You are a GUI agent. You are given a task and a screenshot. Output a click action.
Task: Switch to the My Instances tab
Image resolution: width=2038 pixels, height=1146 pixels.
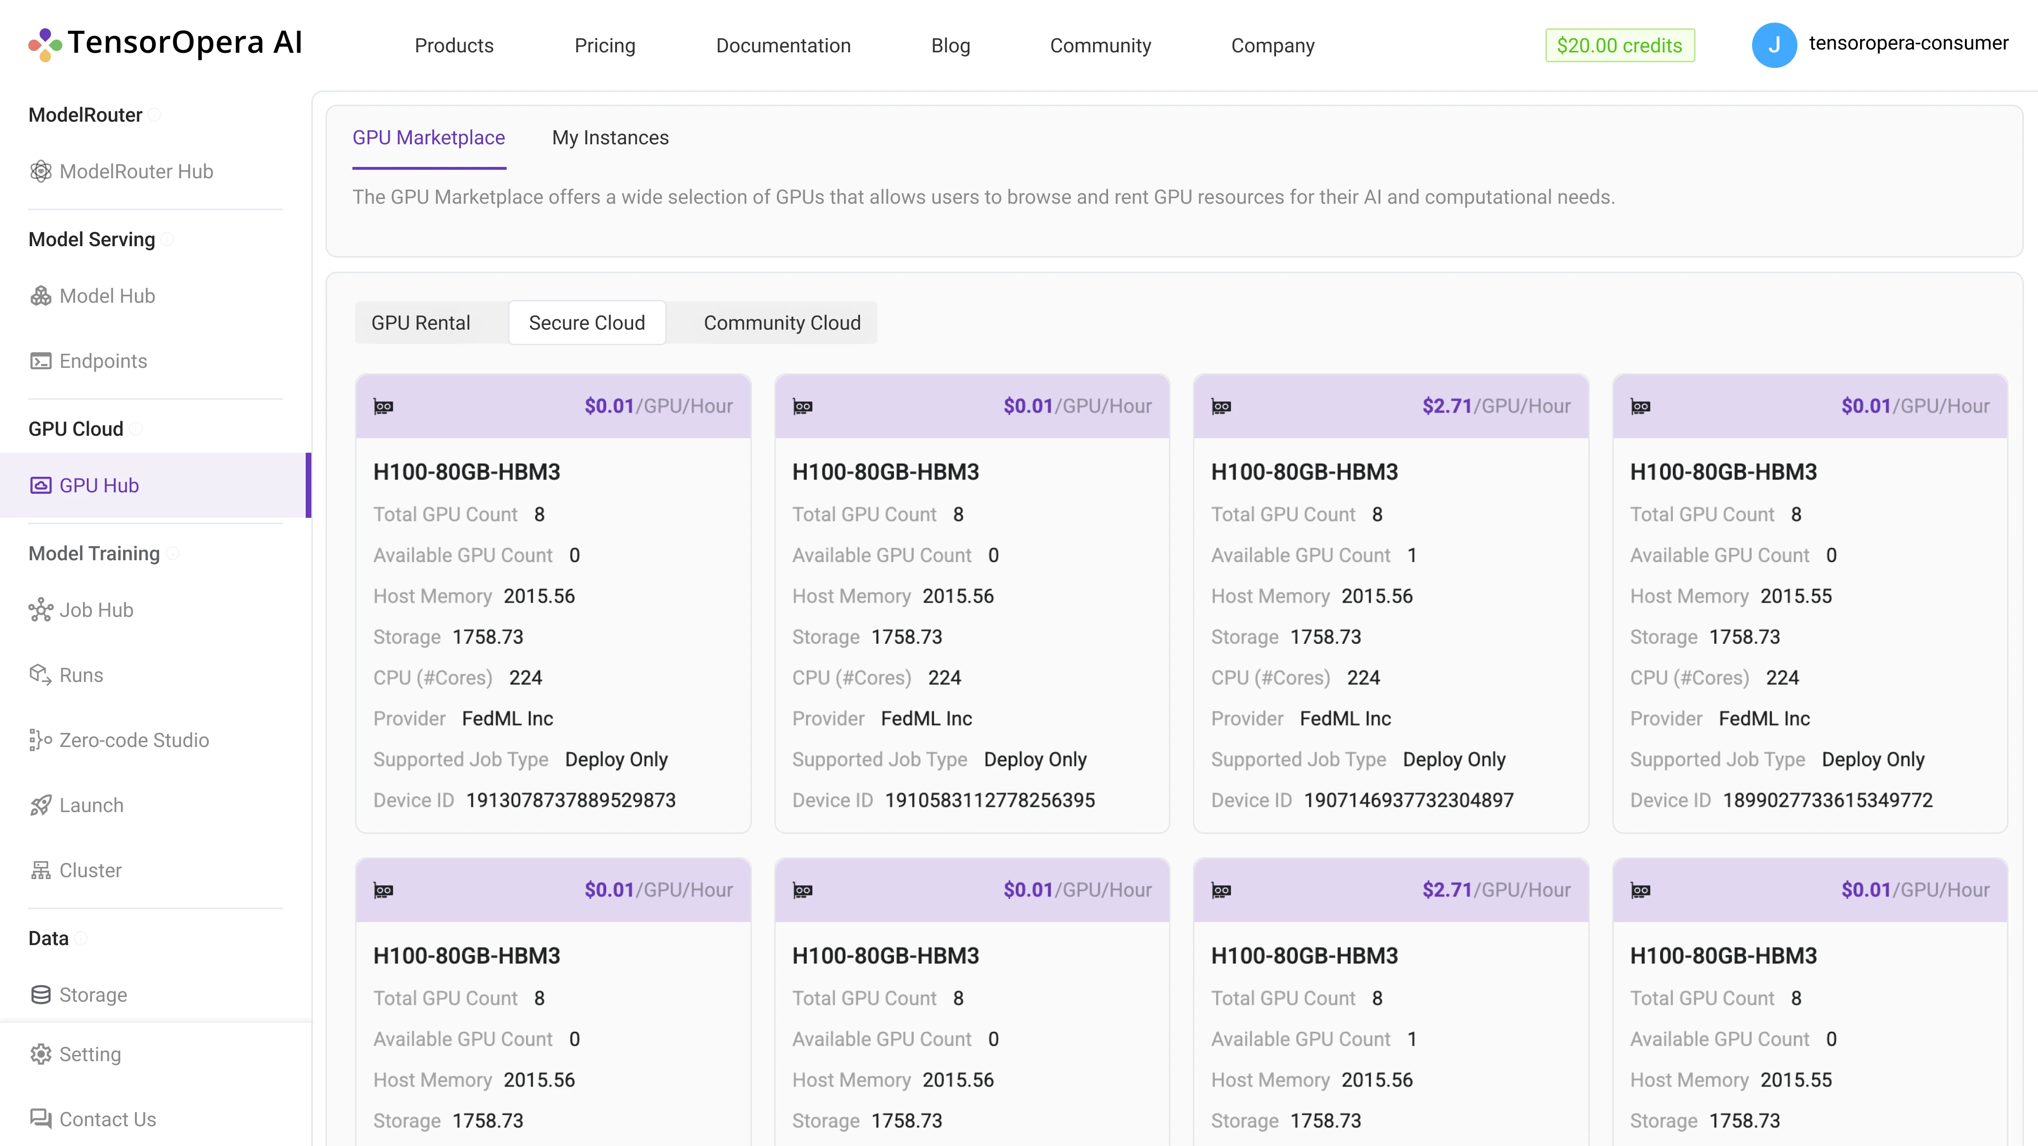(x=610, y=137)
